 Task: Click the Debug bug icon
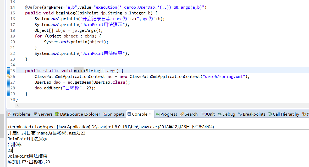[219, 114]
